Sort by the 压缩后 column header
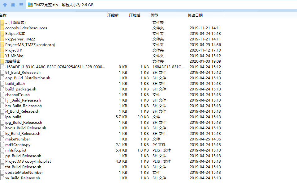Viewport: 297px width, 196px height. (134, 15)
